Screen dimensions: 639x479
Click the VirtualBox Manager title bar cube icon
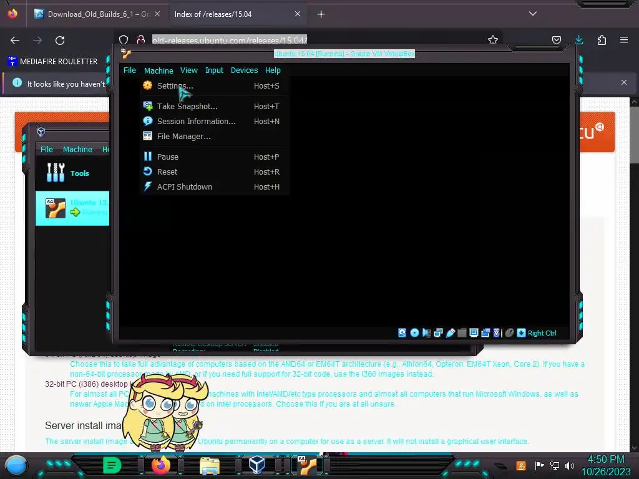coord(41,132)
